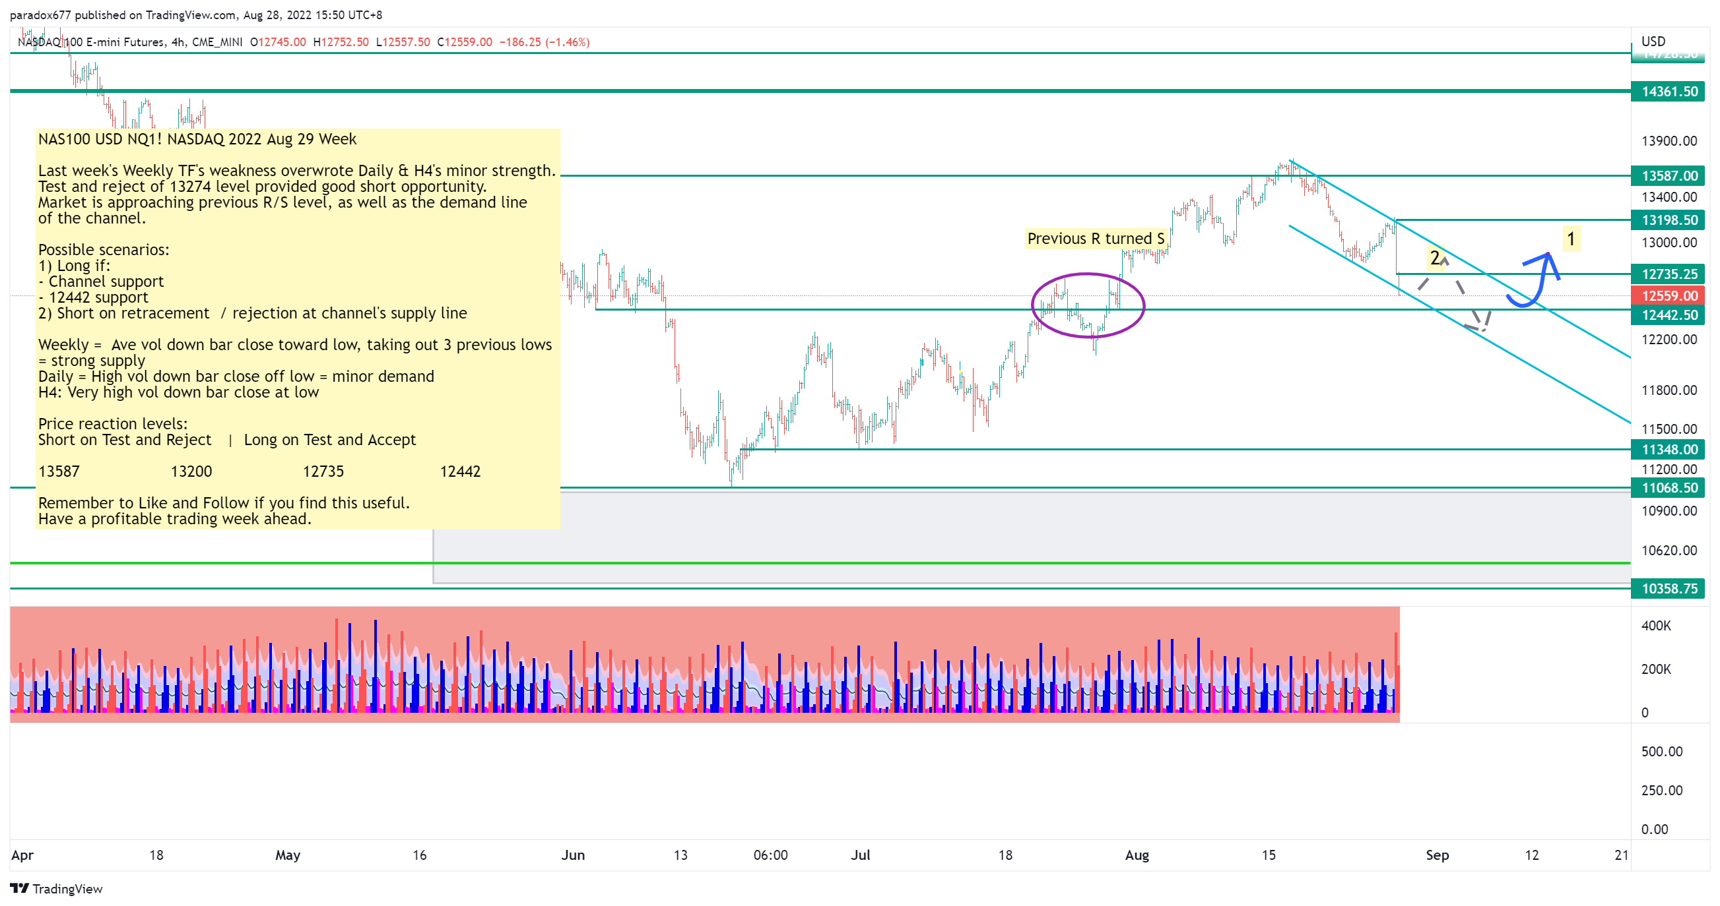Image resolution: width=1720 pixels, height=906 pixels.
Task: Click the 11068.50 price level label
Action: (x=1668, y=488)
